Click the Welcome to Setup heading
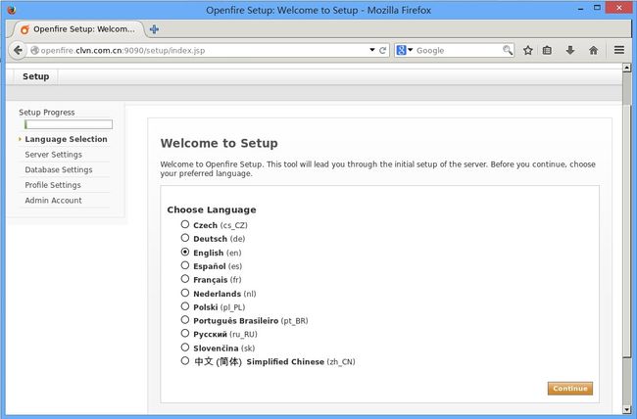The height and width of the screenshot is (419, 637). click(219, 143)
